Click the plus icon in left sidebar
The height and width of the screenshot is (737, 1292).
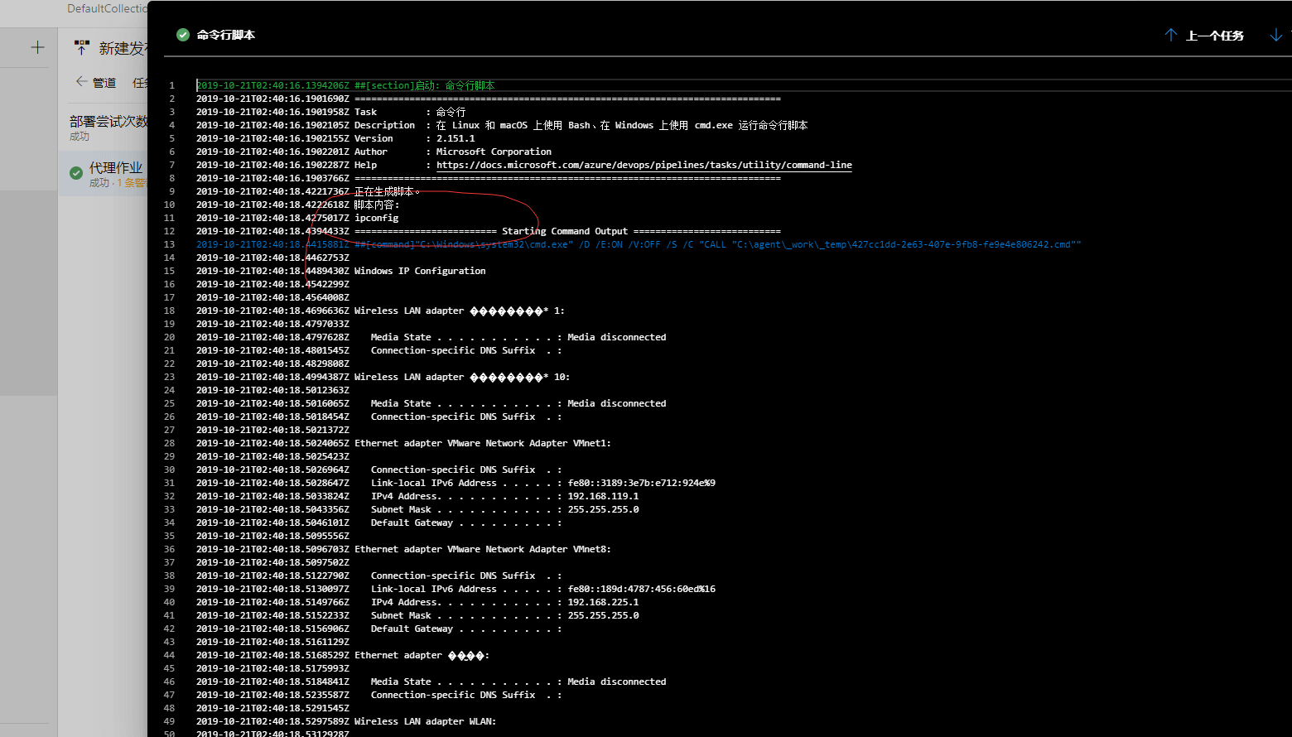[37, 48]
